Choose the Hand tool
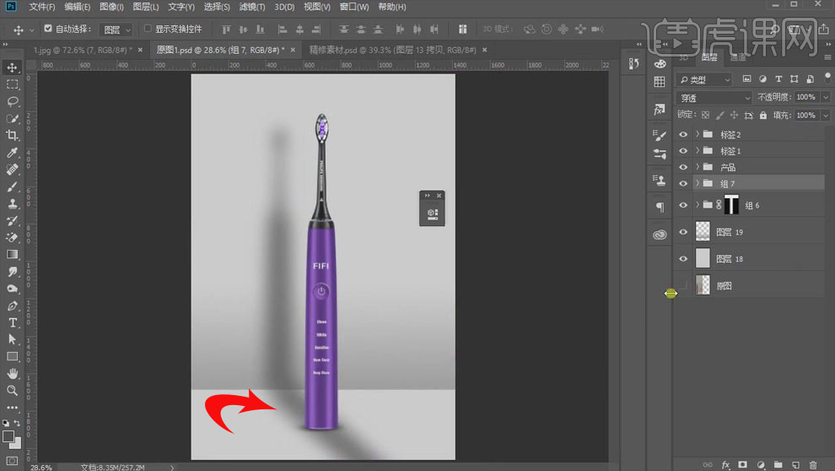 (x=13, y=373)
